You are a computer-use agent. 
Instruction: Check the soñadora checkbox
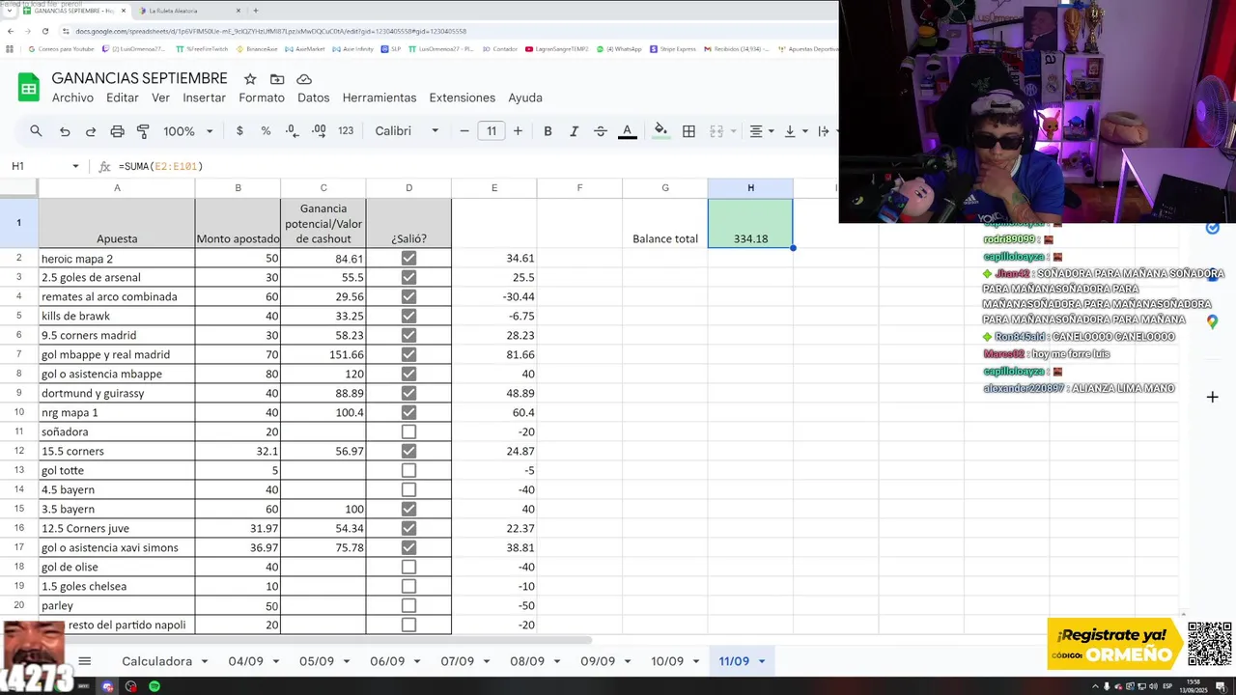(408, 431)
